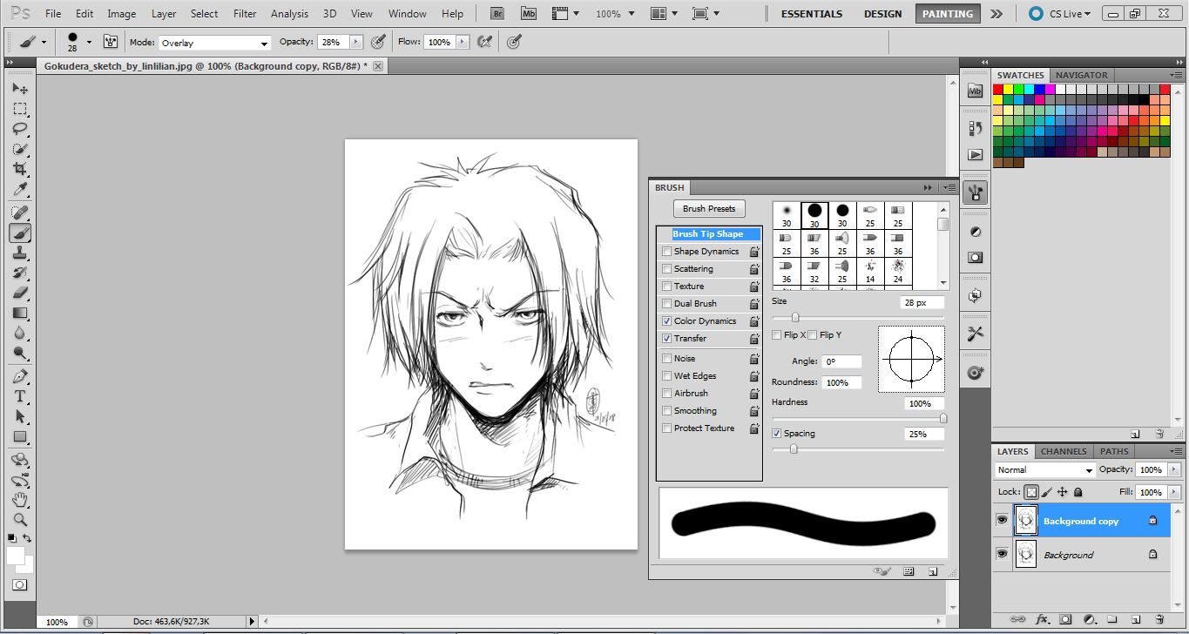Switch to the Channels tab

(1064, 451)
